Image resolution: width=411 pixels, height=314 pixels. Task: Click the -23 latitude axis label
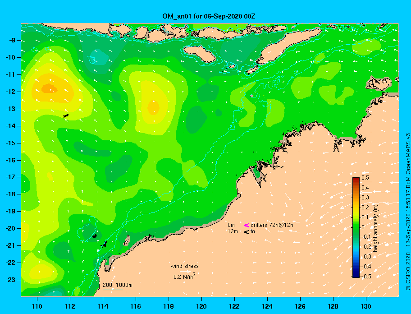click(x=10, y=280)
